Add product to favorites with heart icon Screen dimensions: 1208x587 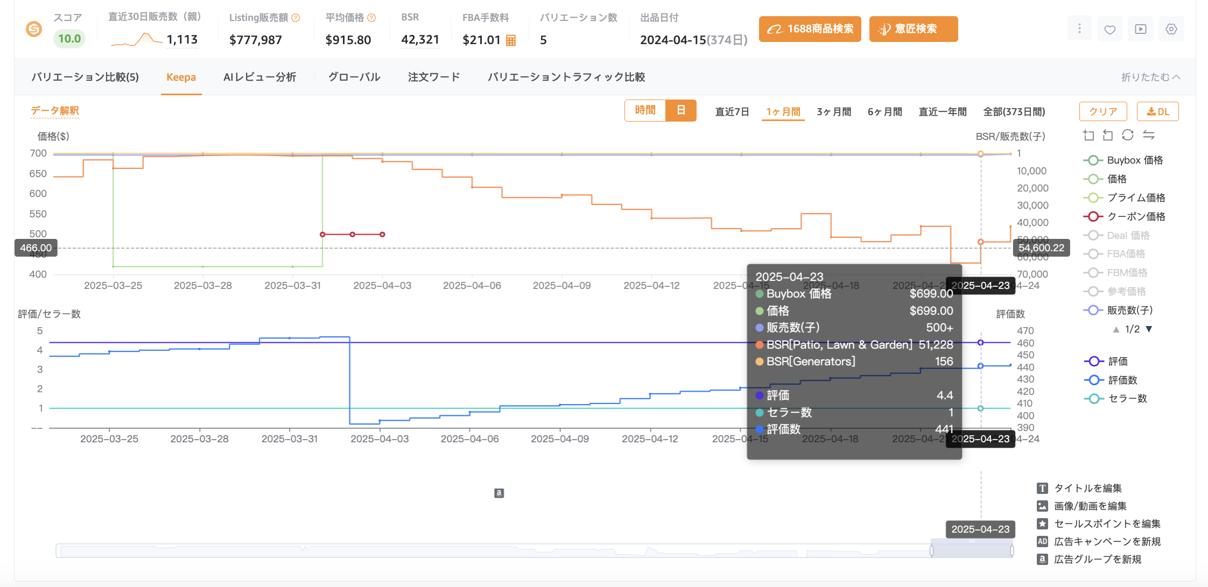(x=1109, y=29)
